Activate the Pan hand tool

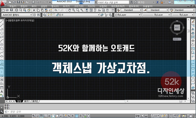coord(70,10)
